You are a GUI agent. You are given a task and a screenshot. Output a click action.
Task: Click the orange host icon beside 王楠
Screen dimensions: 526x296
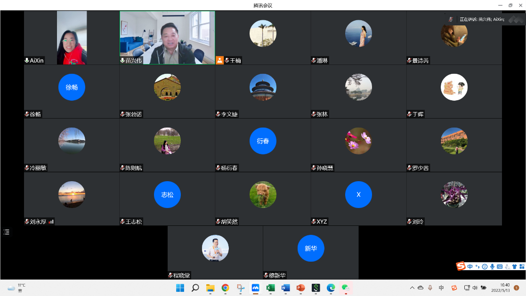coord(219,60)
